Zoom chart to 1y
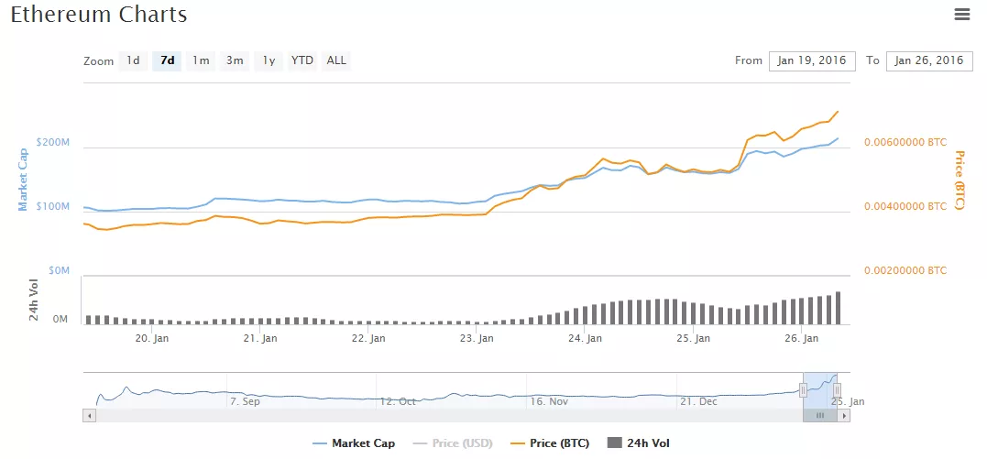This screenshot has width=987, height=459. click(269, 60)
